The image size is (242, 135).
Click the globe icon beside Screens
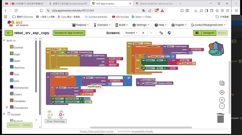pyautogui.click(x=169, y=33)
